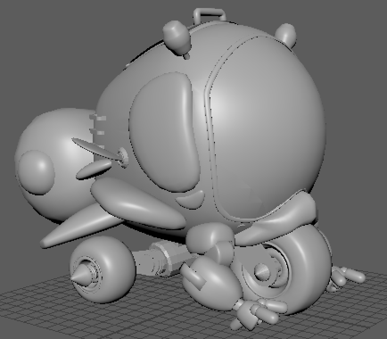387x339 pixels.
Task: Select the small round socket where the spikes meet
Action: 123,157
